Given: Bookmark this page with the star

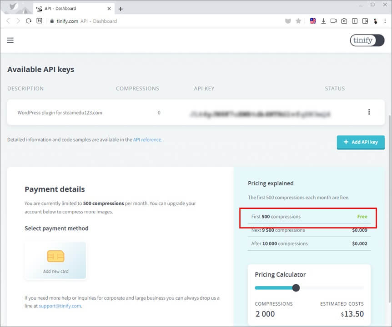Looking at the screenshot, I should 298,21.
